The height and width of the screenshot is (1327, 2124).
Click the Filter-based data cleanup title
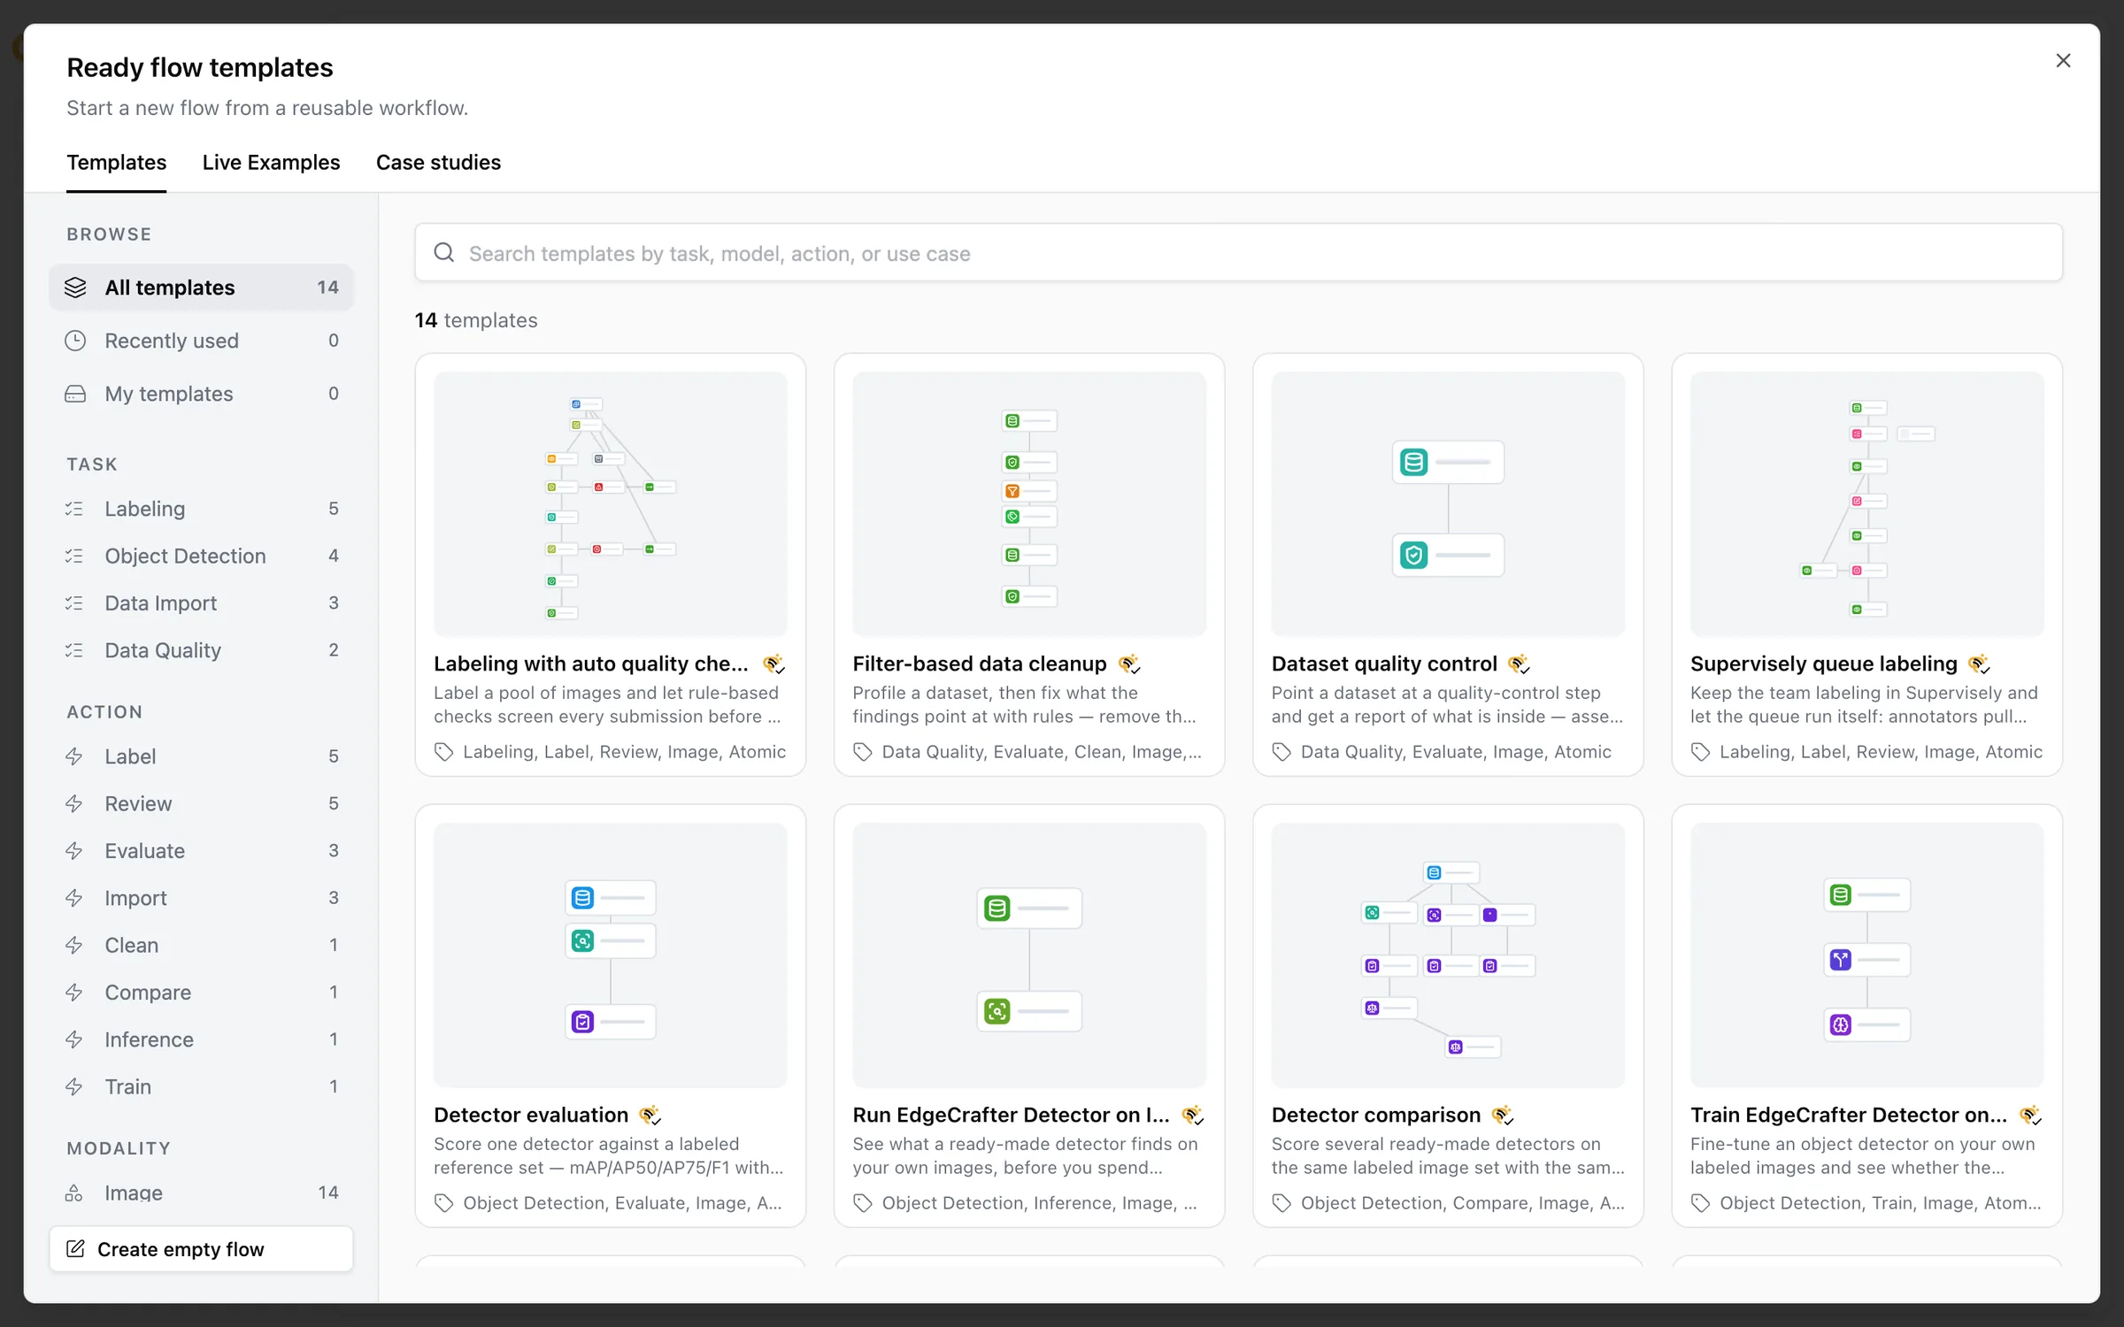(979, 663)
